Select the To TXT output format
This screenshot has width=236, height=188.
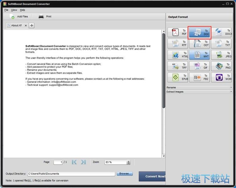[222, 44]
